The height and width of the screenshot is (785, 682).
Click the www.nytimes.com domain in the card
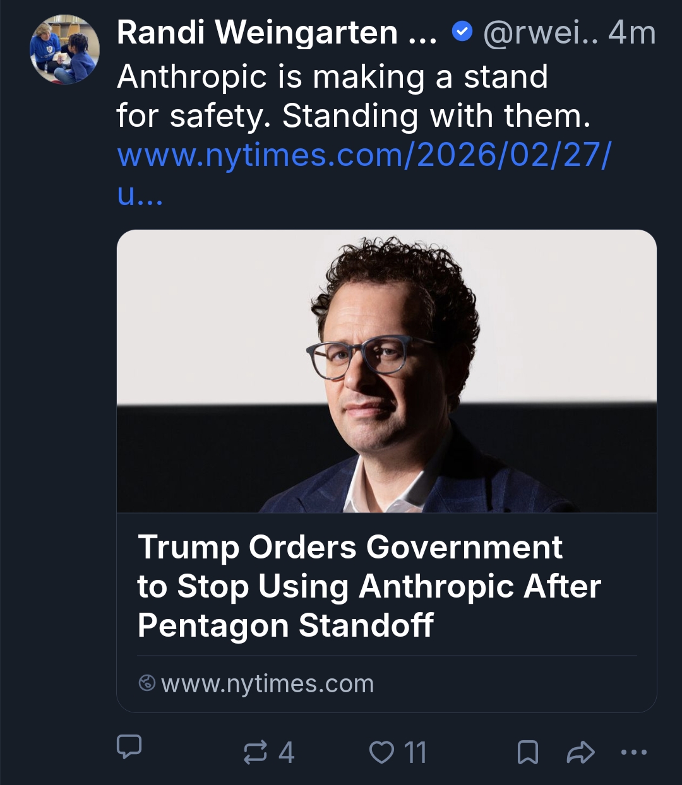point(267,683)
